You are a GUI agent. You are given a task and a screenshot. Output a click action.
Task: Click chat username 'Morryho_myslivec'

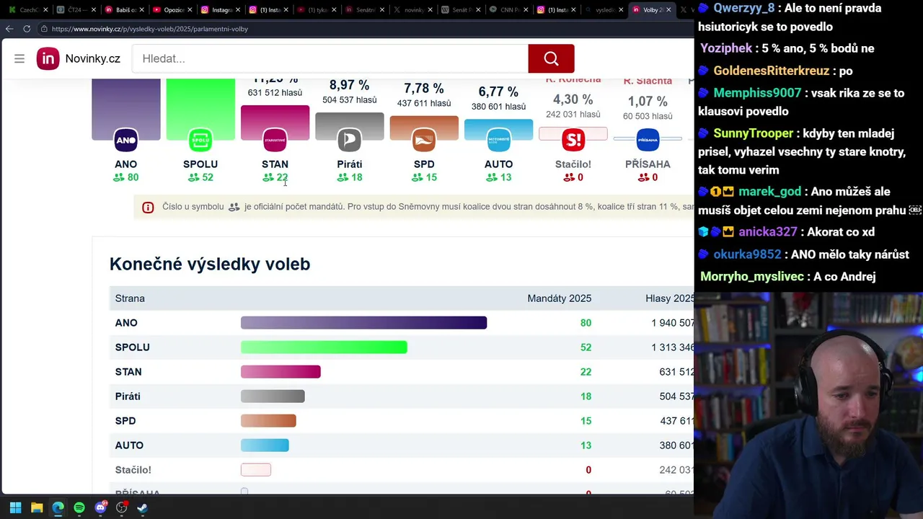click(752, 277)
